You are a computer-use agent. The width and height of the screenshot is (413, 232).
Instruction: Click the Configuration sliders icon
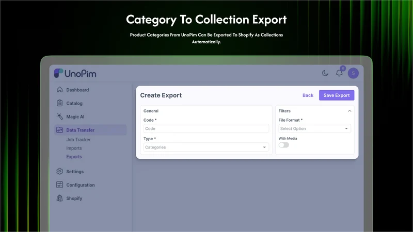60,185
